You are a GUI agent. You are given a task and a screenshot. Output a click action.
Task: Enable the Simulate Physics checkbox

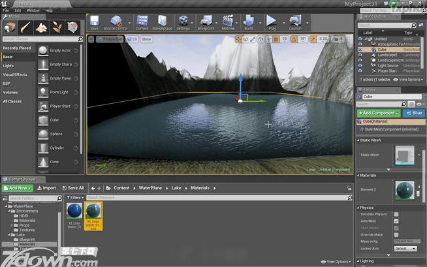(x=396, y=214)
